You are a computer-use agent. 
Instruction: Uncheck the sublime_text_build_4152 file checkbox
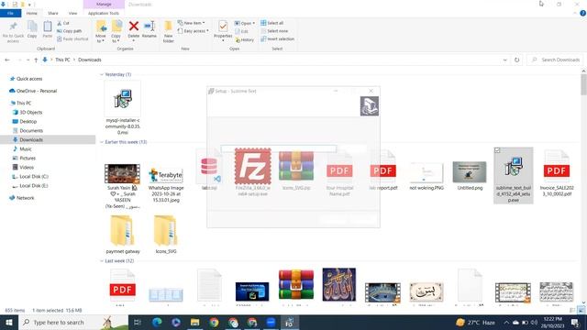[x=497, y=150]
